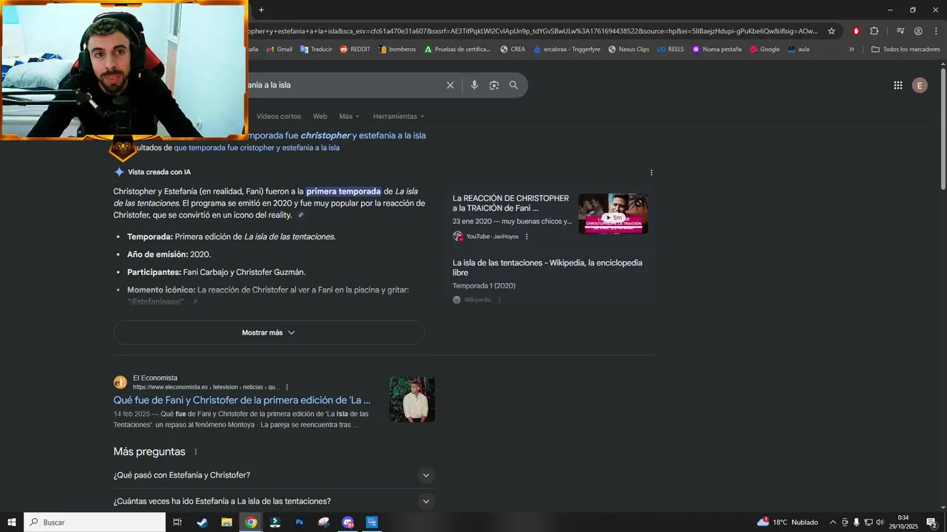Click the microphone icon in system tray
This screenshot has height=532, width=947.
(857, 522)
